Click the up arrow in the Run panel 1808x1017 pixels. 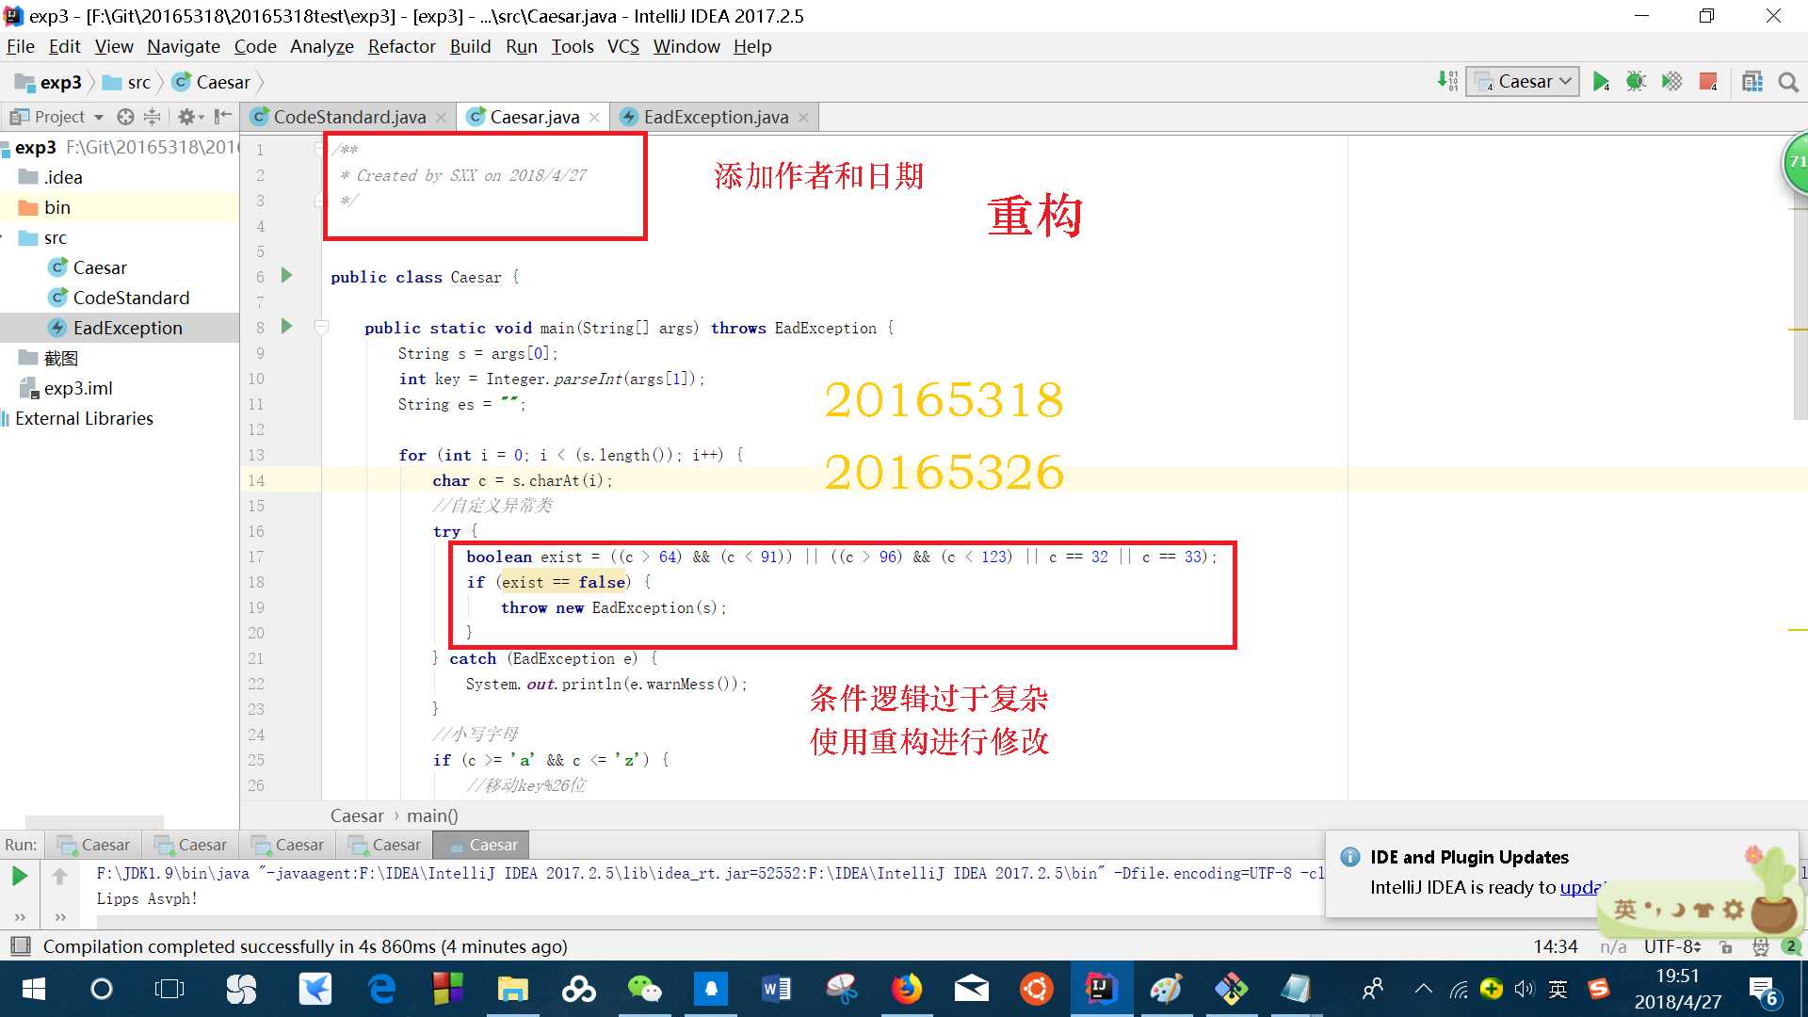tap(60, 877)
